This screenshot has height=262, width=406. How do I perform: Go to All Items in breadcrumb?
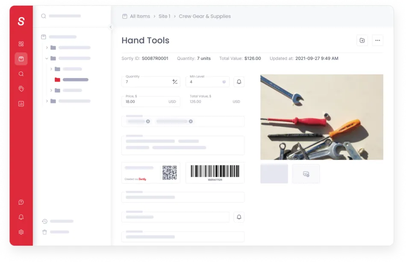[140, 16]
